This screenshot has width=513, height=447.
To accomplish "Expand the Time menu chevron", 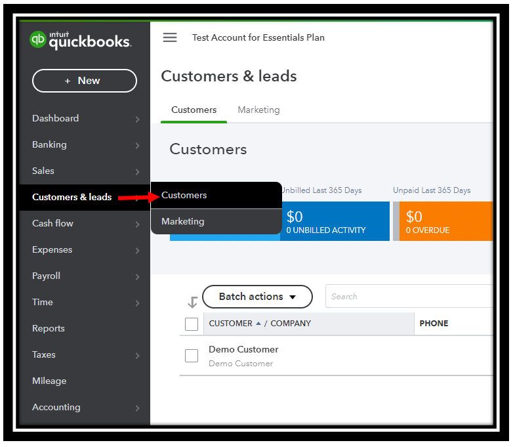I will pos(137,303).
